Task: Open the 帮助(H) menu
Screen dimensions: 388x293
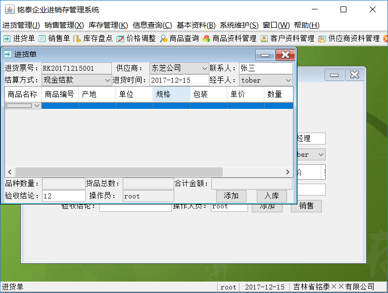Action: (x=307, y=25)
